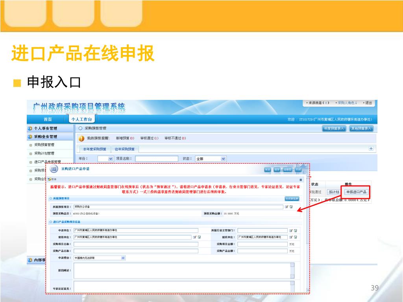This screenshot has width=403, height=302.
Task: Click the 新增预算 (0) reminder link
Action: 125,138
